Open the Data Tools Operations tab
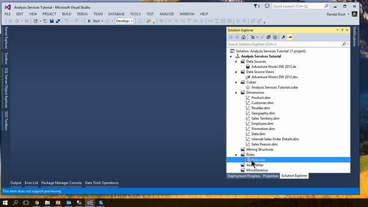 (x=102, y=183)
